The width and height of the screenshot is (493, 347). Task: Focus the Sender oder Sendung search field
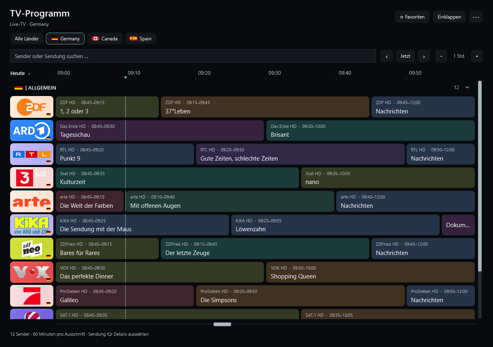pyautogui.click(x=193, y=56)
